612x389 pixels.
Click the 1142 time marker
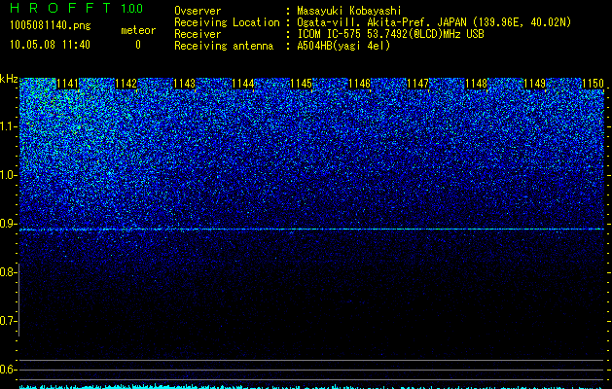[126, 84]
